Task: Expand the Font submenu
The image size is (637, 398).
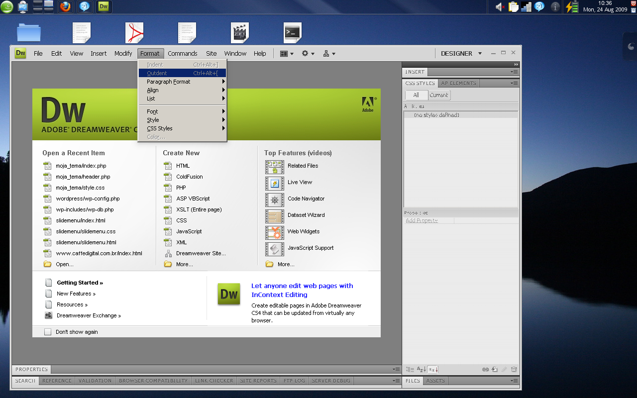Action: coord(183,111)
